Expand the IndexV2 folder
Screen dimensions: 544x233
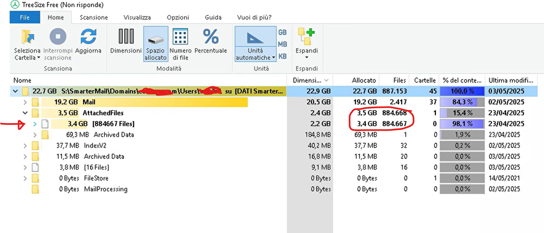pyautogui.click(x=25, y=146)
